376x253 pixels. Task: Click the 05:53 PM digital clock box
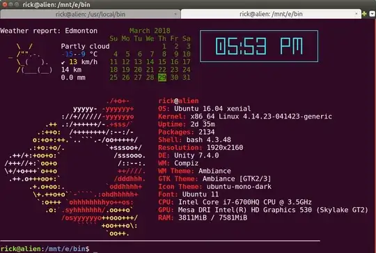point(259,46)
